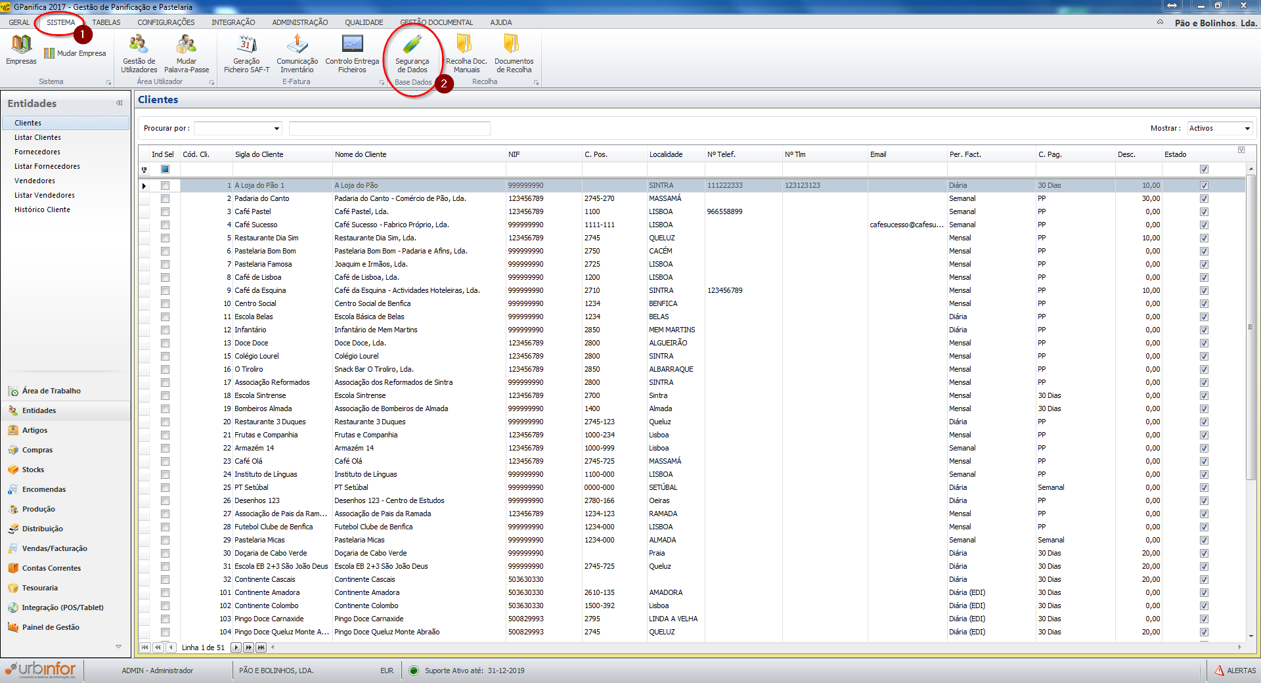Check the selection box for Café Pastel
Screen dimensions: 1261x683
165,211
